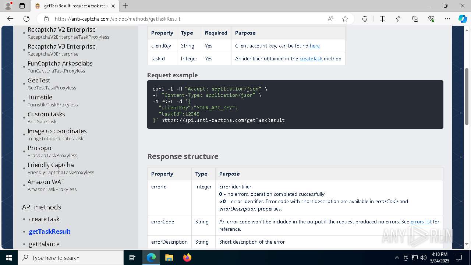Click the taskbar search box

point(71,258)
